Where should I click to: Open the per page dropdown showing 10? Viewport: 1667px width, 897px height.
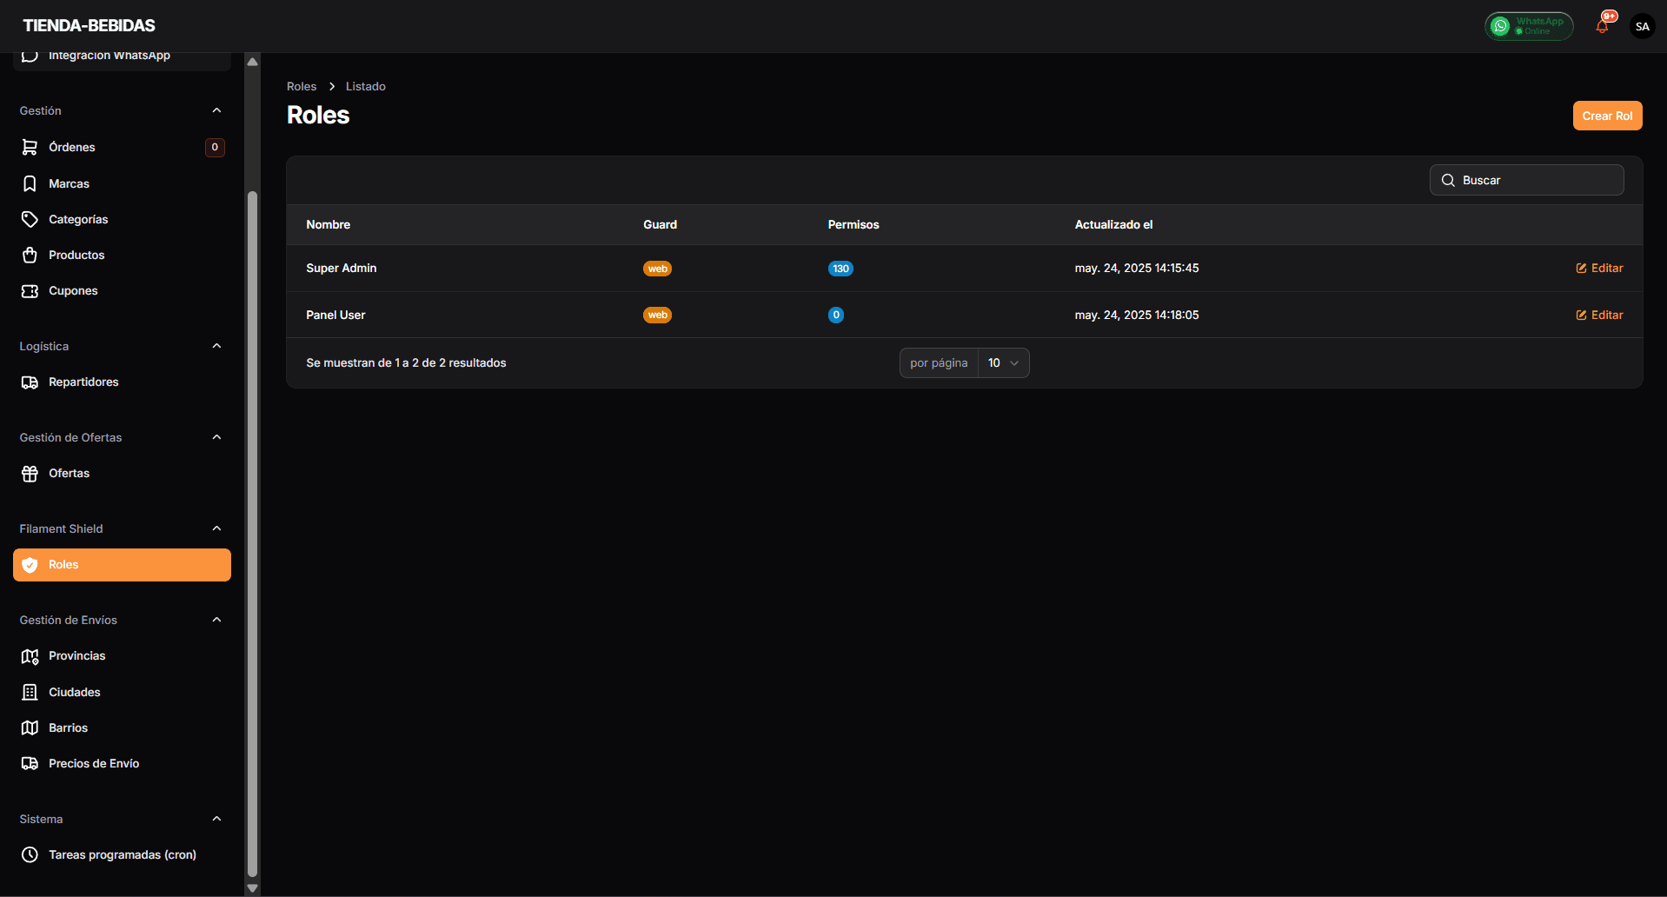(1003, 362)
